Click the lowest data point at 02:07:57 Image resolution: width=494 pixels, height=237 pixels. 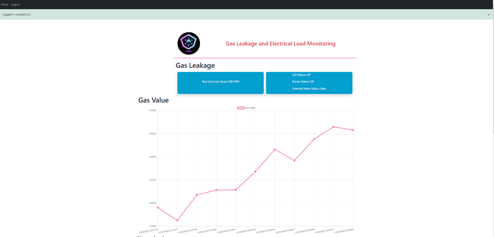coord(177,220)
